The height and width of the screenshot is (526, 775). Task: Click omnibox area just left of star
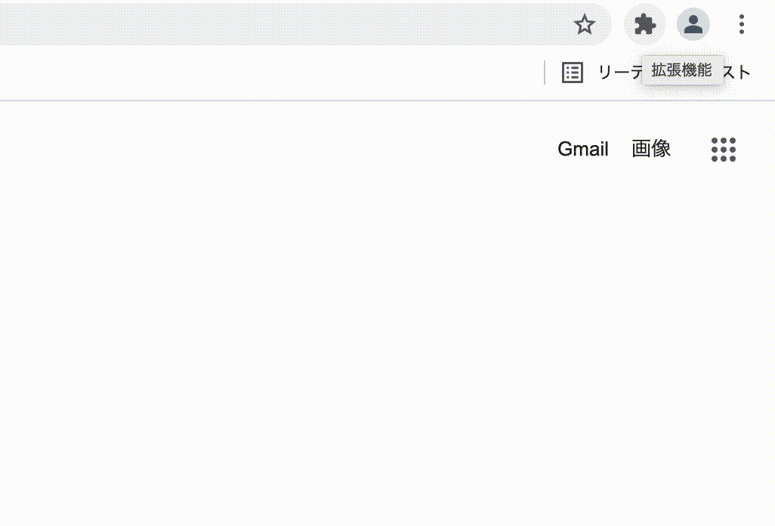tap(544, 24)
